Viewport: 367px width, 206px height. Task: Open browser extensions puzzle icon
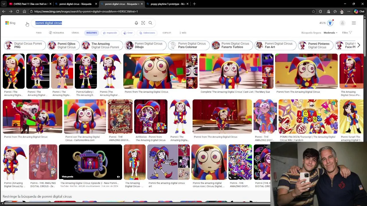(x=321, y=11)
